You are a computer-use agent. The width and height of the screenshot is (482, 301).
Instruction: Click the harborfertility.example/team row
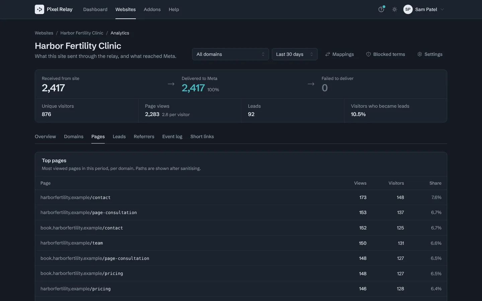241,243
